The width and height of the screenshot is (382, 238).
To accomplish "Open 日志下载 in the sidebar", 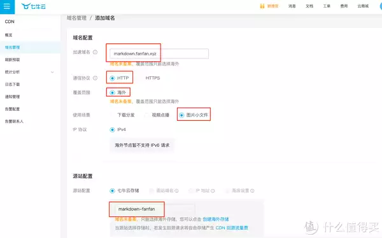I will (x=13, y=84).
